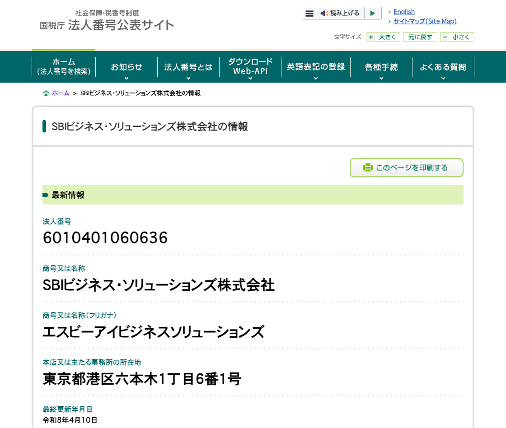506x428 pixels.
Task: Click the 本店又は主たる事務所の所在地 label
Action: click(92, 363)
